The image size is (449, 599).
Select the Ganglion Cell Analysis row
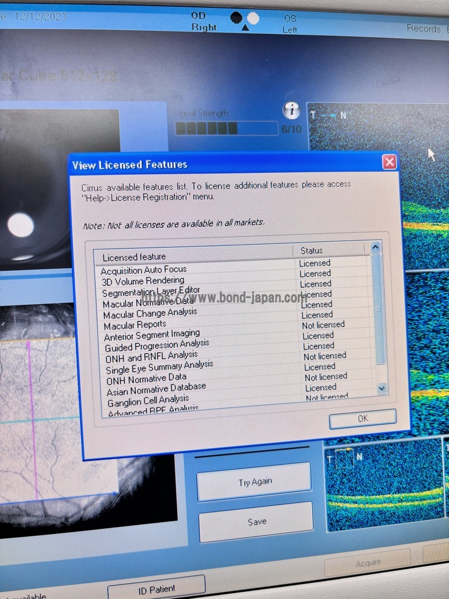pos(148,400)
